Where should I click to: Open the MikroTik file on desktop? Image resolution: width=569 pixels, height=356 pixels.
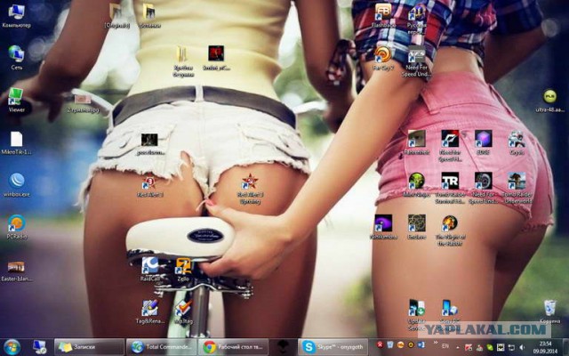(x=16, y=142)
